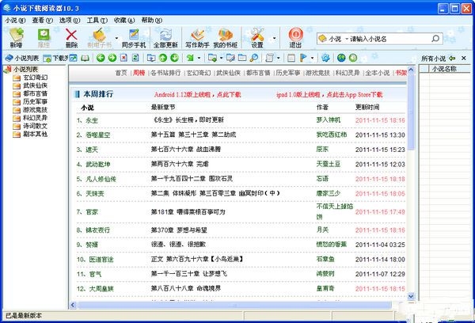
Task: Click the green forward arrow in browser toolbar
Action: click(x=113, y=58)
